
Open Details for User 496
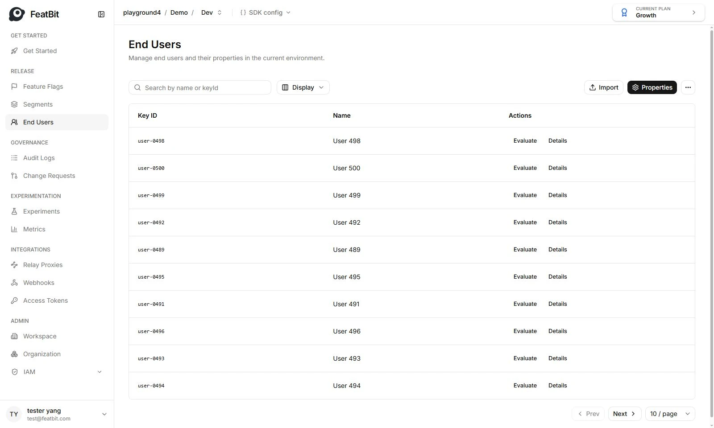coord(557,331)
